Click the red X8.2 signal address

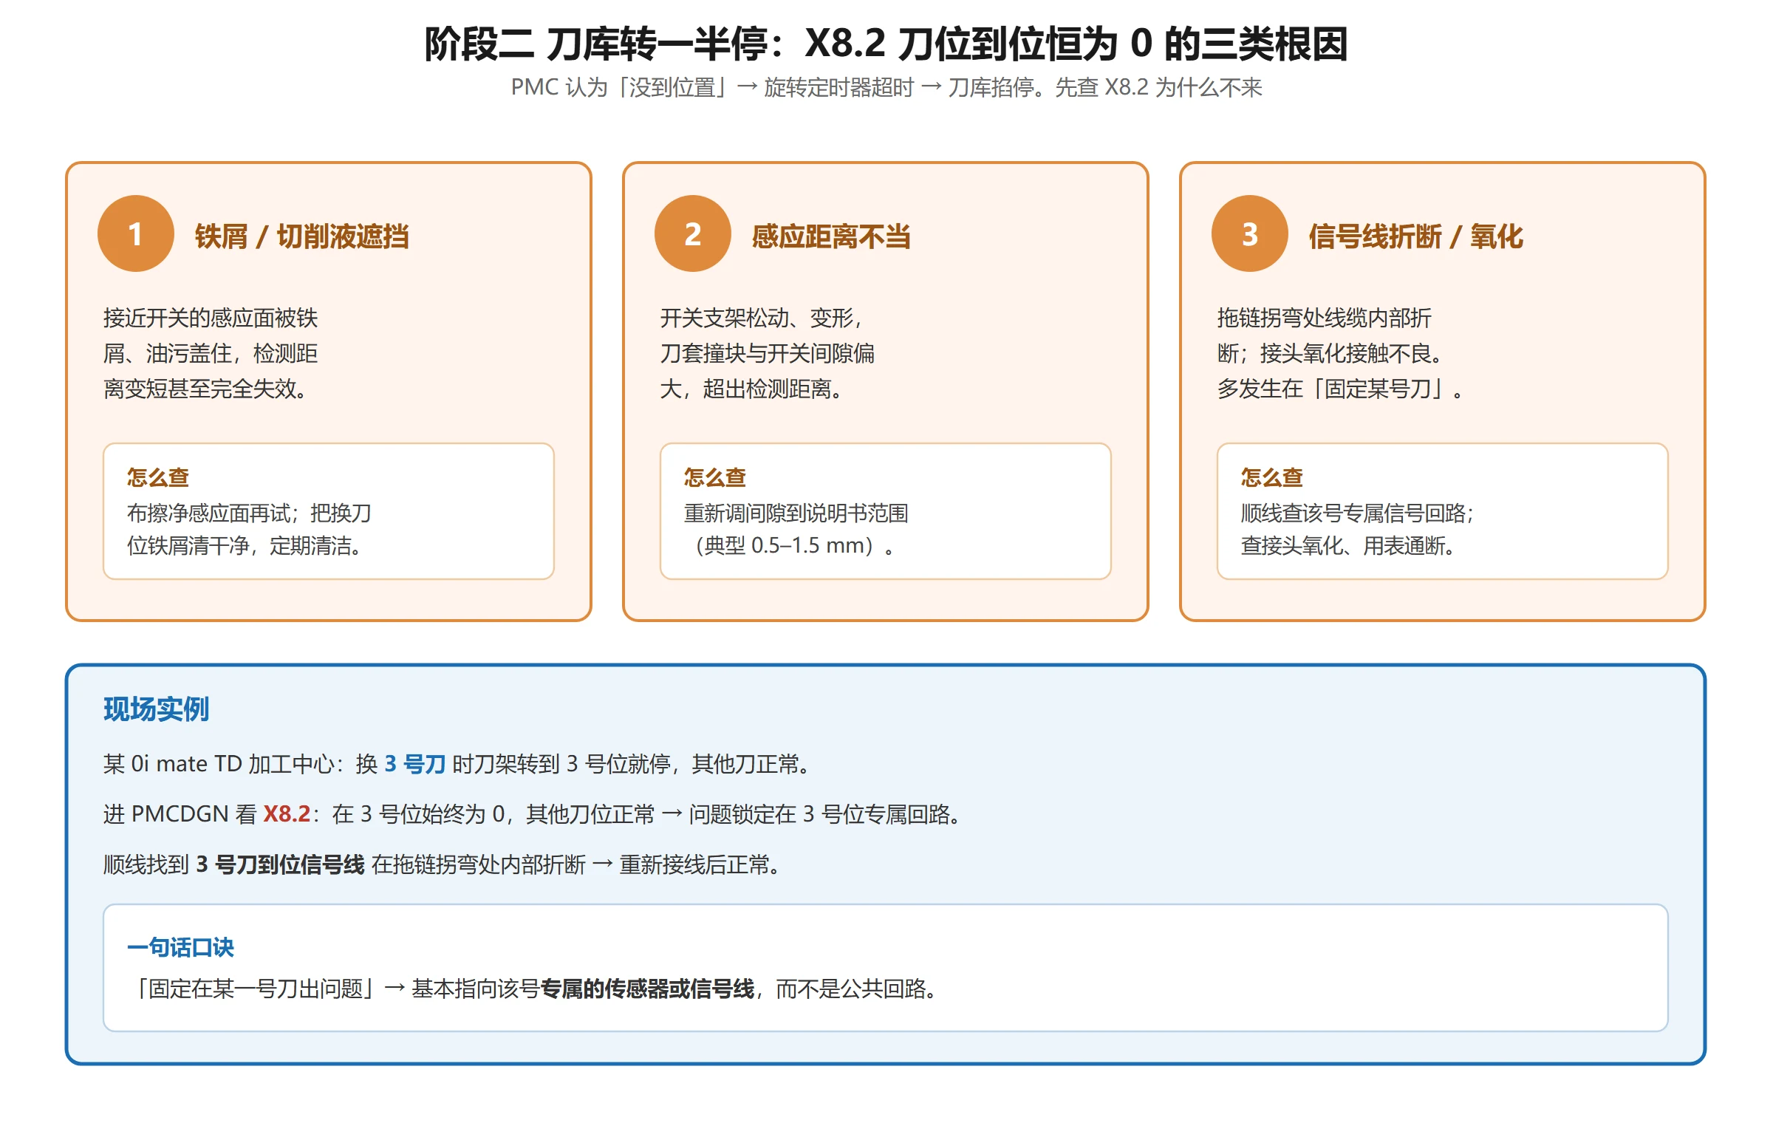point(287,813)
